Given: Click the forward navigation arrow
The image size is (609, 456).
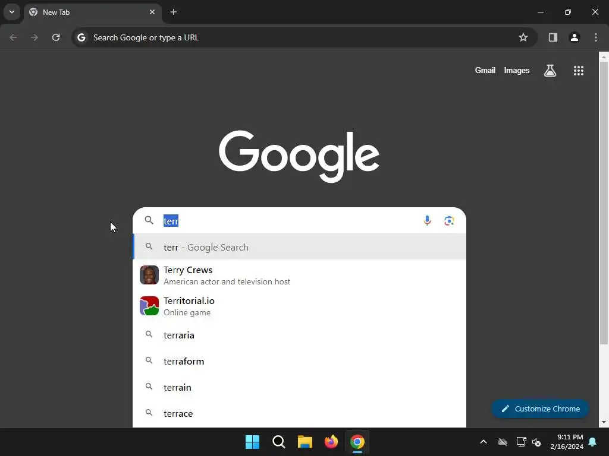Looking at the screenshot, I should click(x=34, y=37).
